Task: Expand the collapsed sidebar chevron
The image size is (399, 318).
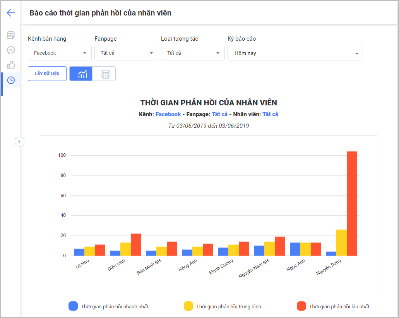Action: point(19,142)
